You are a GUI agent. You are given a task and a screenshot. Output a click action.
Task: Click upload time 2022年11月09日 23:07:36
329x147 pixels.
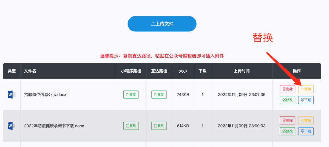click(242, 95)
